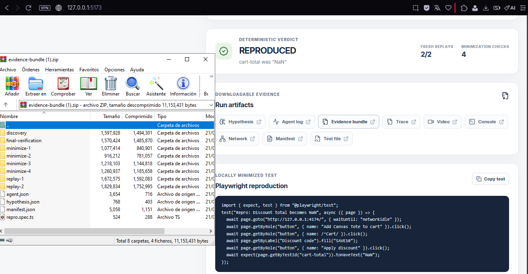Viewport: 528px width, 274px height.
Task: Go up one folder level arrow
Action: (x=6, y=105)
